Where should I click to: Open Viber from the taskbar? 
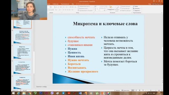(52, 93)
